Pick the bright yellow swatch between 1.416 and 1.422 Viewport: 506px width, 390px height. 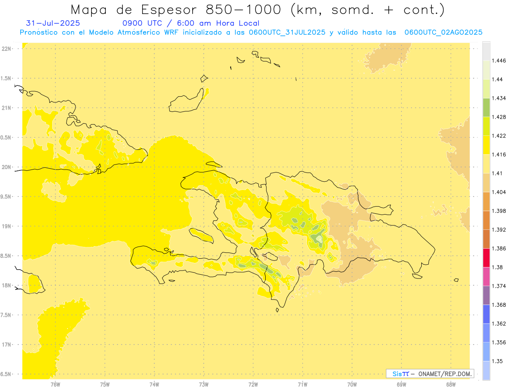[x=486, y=145]
